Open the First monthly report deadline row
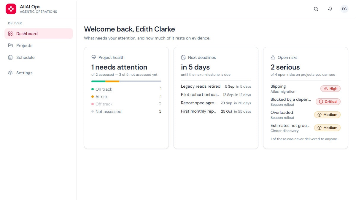 216,111
